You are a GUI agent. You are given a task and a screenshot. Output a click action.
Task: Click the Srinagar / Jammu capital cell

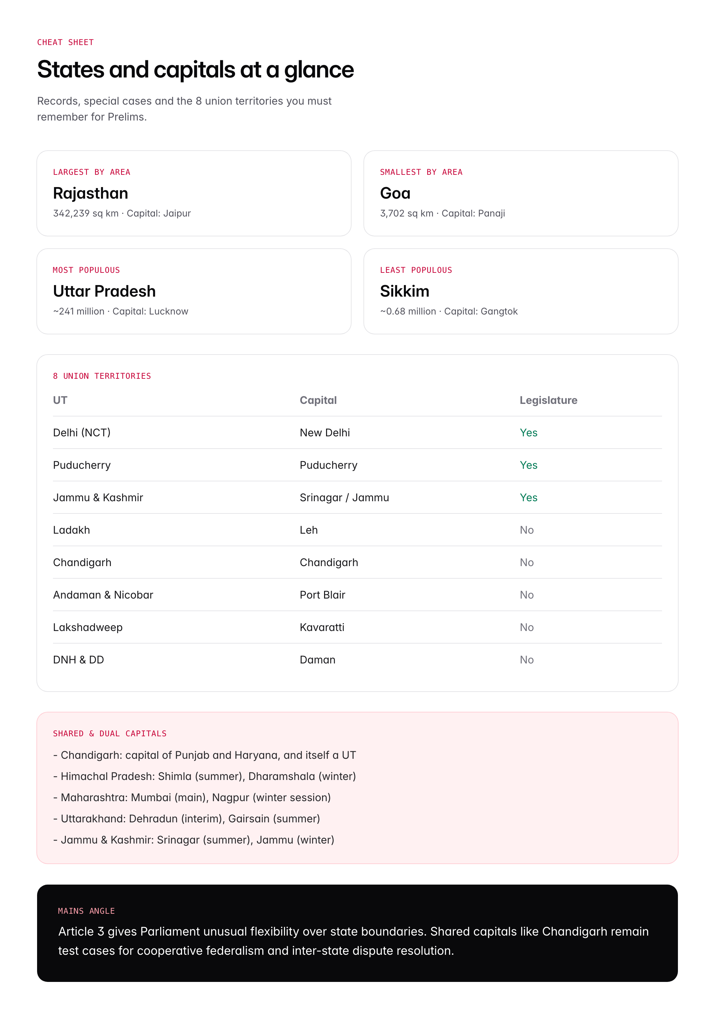(x=344, y=498)
